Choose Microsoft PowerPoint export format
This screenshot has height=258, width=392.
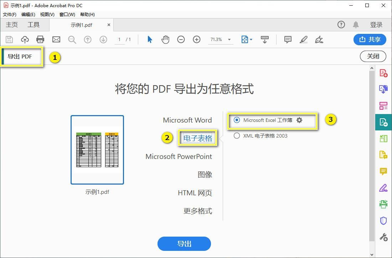coord(179,156)
